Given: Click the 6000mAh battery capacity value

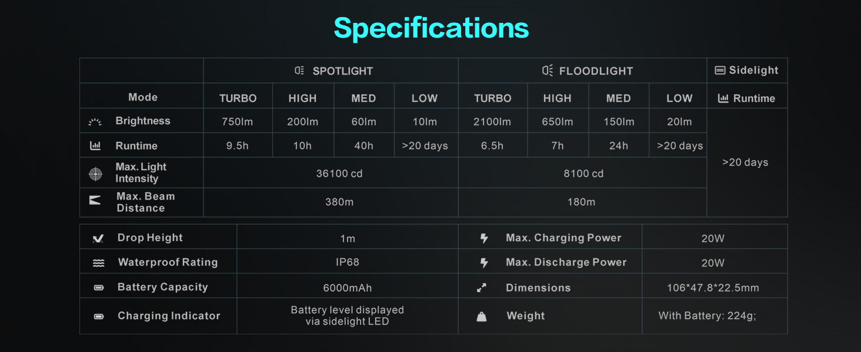Looking at the screenshot, I should (x=347, y=288).
